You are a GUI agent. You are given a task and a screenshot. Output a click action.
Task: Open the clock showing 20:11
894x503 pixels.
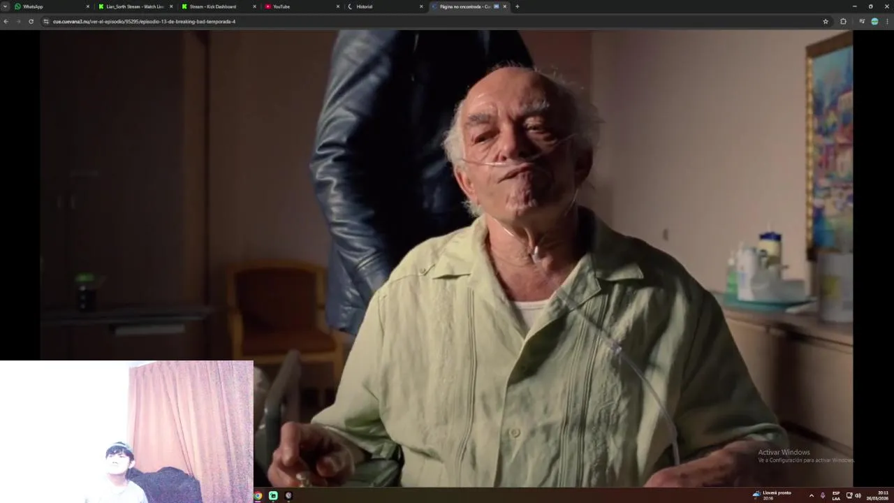coord(878,495)
